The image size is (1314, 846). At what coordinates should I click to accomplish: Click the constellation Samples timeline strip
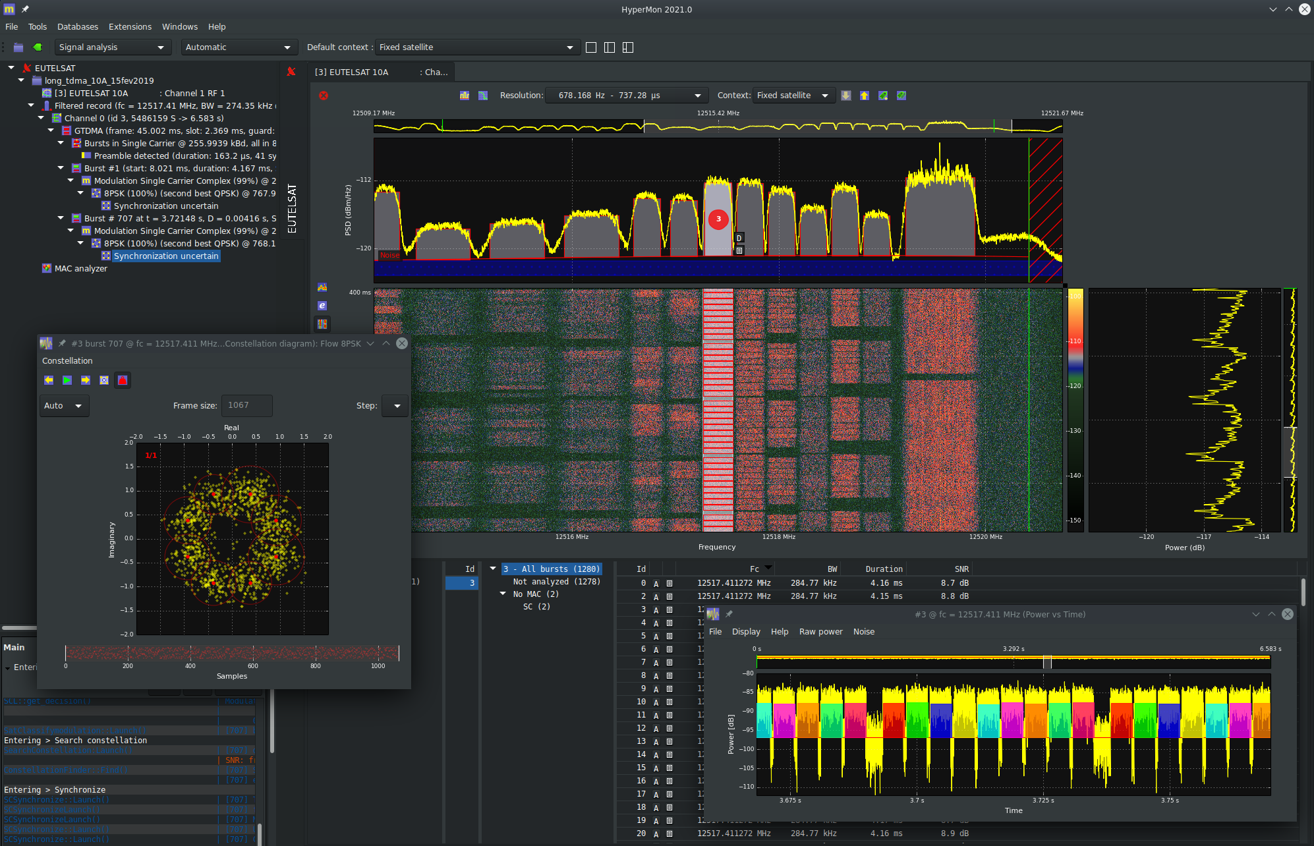(232, 653)
